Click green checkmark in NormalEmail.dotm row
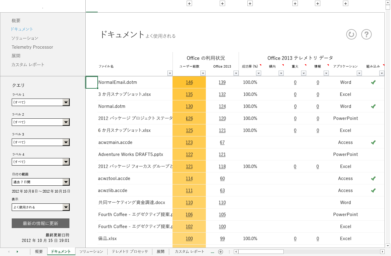391x256 pixels. coord(373,82)
